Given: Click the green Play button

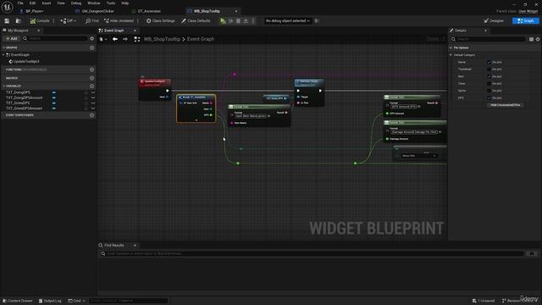Looking at the screenshot, I should (x=223, y=21).
